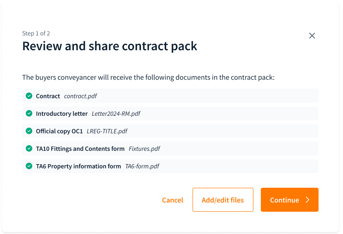
Task: Click the TA10 Fittings and Contents form label
Action: 80,149
